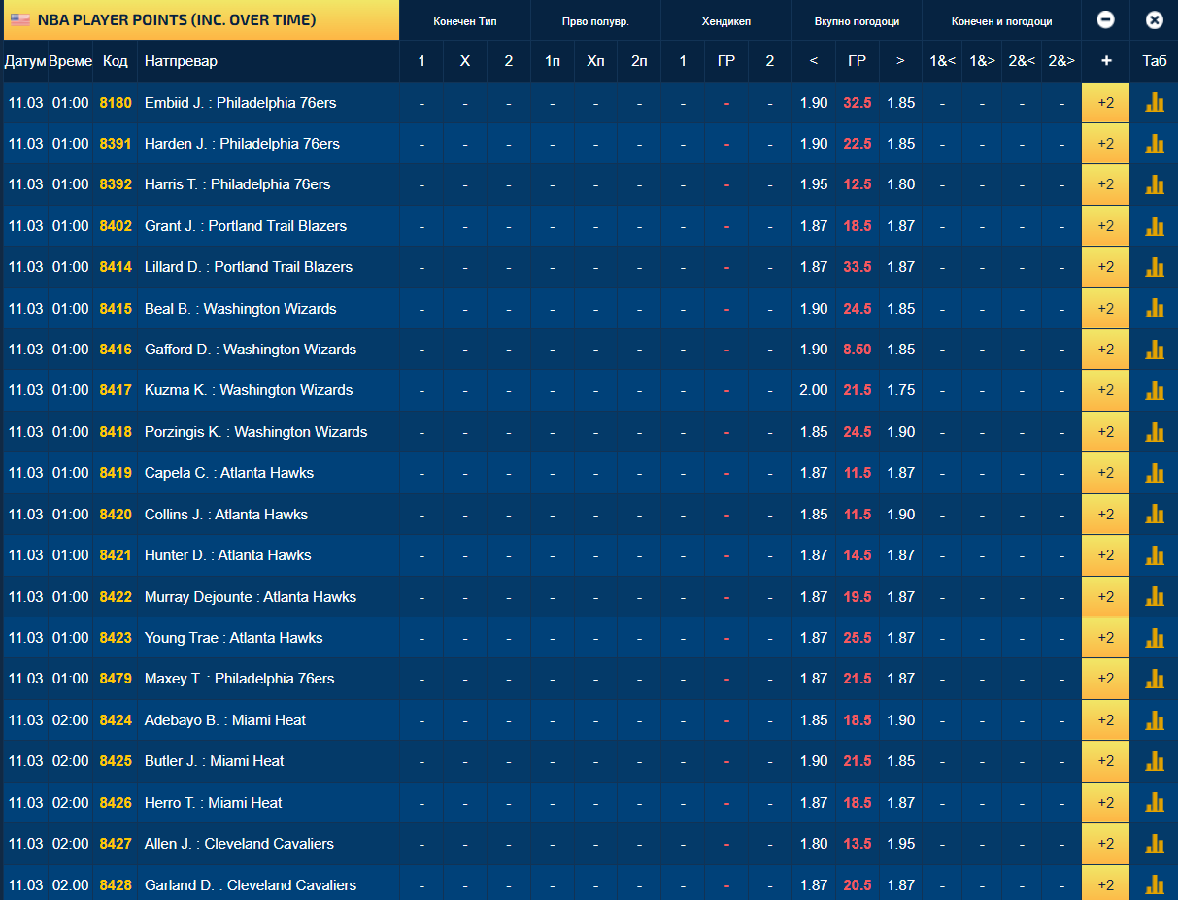The width and height of the screenshot is (1178, 900).
Task: Open the Hunter D. : Atlanta Hawks match
Action: coord(228,555)
